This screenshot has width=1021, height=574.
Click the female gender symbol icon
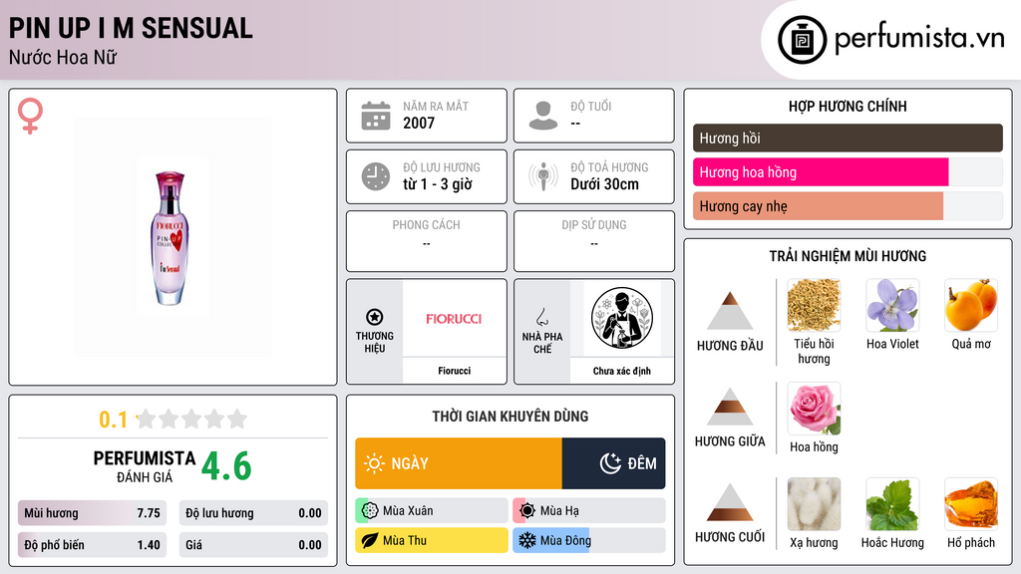(30, 116)
